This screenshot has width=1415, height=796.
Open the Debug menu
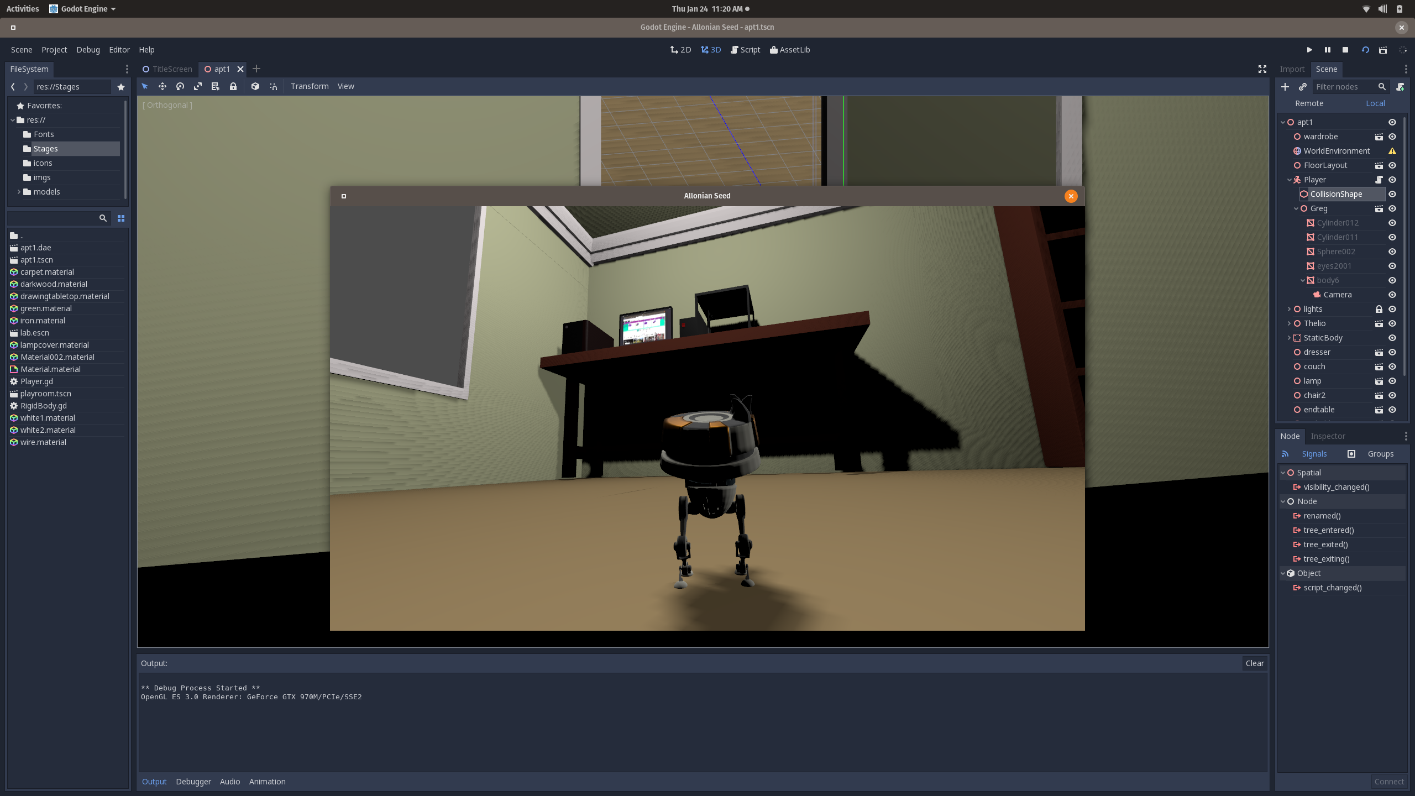click(88, 50)
